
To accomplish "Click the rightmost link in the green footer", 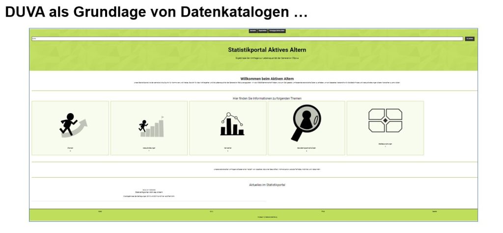I will click(x=434, y=211).
